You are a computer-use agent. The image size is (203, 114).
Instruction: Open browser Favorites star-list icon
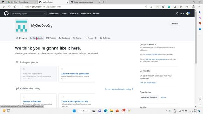tap(181, 7)
